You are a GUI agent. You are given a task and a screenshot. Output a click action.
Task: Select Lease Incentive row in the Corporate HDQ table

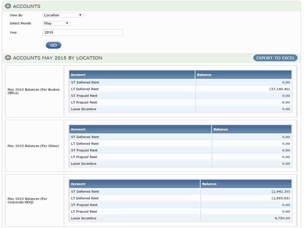(x=180, y=218)
